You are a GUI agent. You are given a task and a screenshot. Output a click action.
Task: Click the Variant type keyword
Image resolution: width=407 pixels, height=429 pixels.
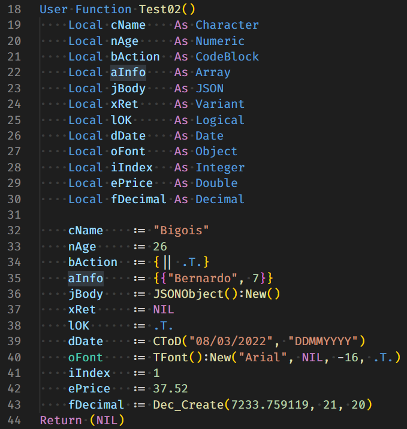[x=220, y=104]
